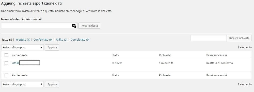Viewport: 254px width, 92px height.
Task: Open the bottom Azioni di gruppo dropdown
Action: click(23, 84)
